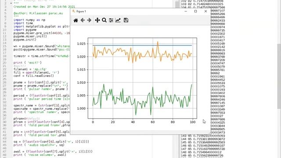Click the editor vertical scrollbar thumb
The width and height of the screenshot is (281, 158).
(x=177, y=4)
